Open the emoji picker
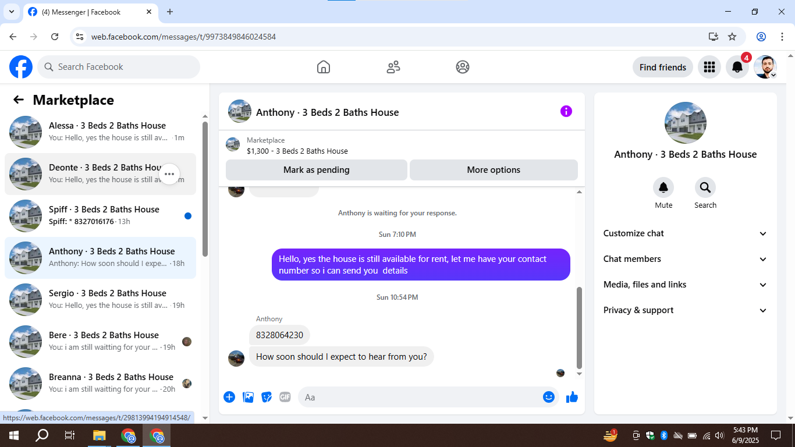This screenshot has height=447, width=795. (x=549, y=397)
